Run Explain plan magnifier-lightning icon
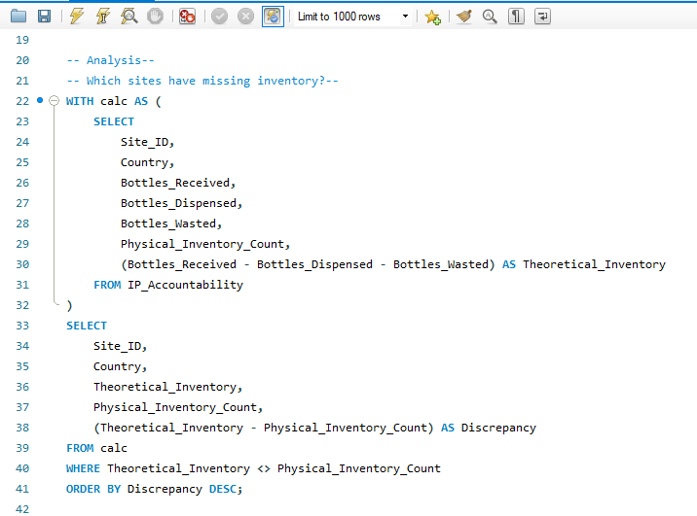The image size is (697, 516). pos(128,17)
